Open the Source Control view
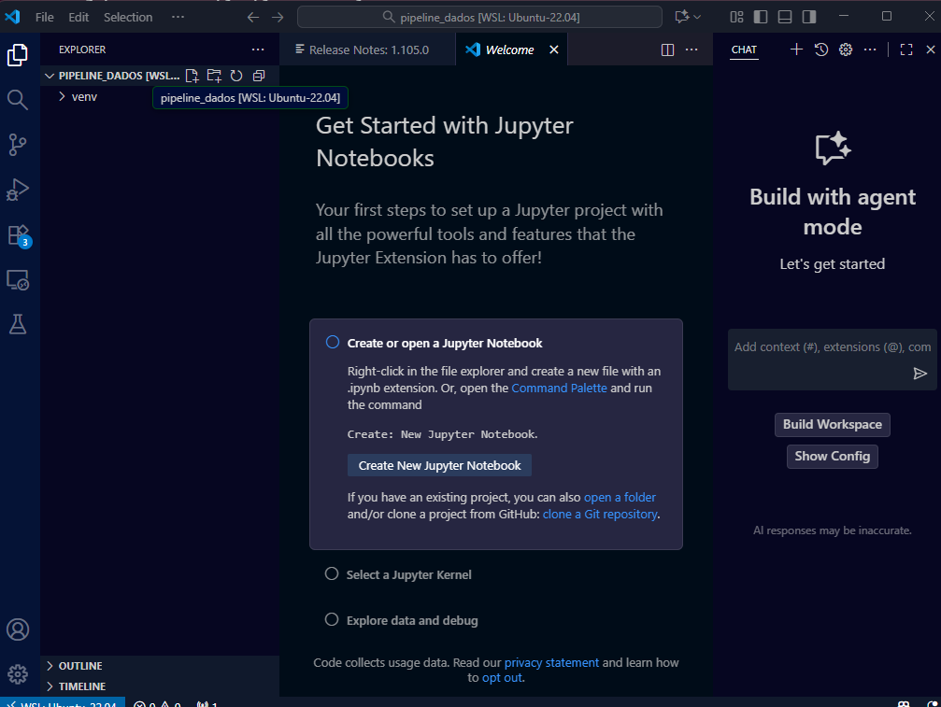The width and height of the screenshot is (941, 707). tap(18, 145)
